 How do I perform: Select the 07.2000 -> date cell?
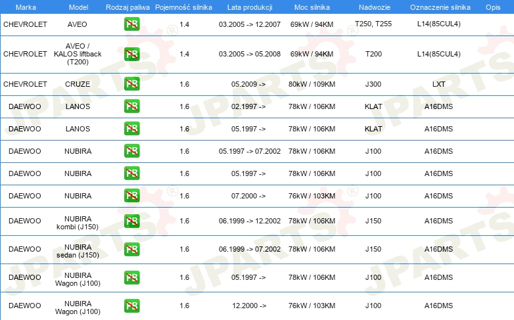[x=248, y=196]
